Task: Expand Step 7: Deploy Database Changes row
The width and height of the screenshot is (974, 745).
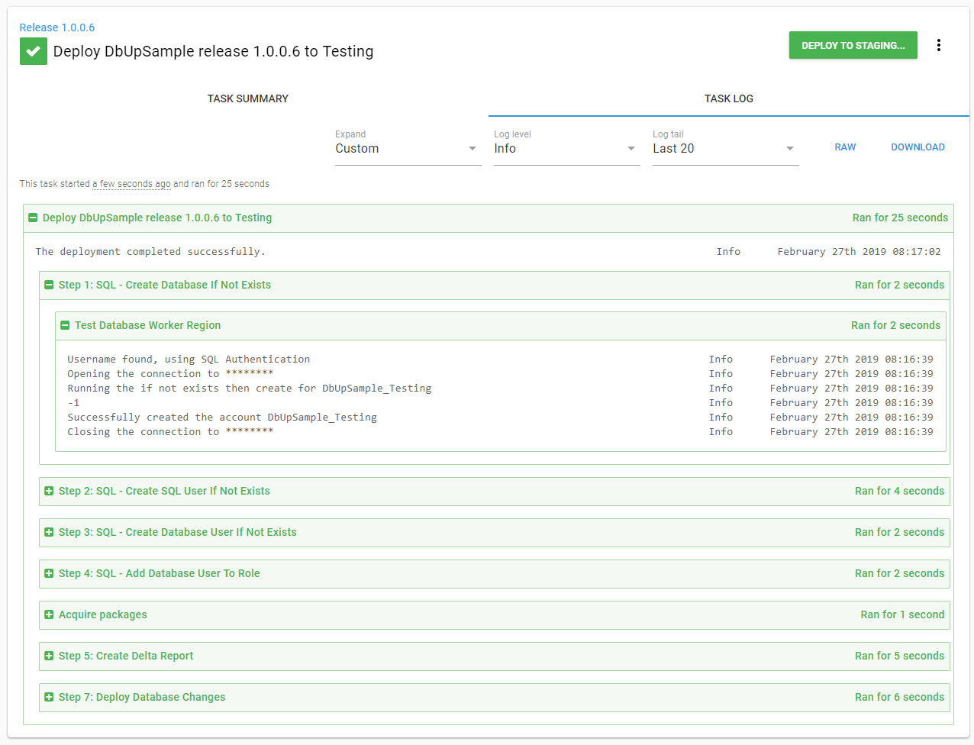Action: coord(142,698)
